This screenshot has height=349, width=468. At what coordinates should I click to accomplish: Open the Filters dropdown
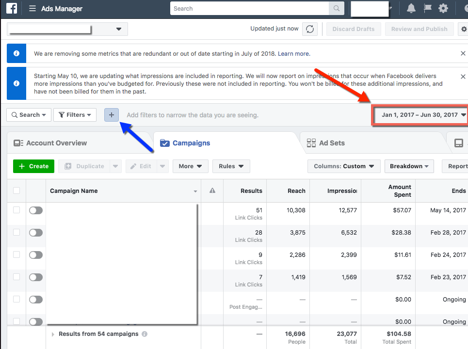(x=75, y=115)
